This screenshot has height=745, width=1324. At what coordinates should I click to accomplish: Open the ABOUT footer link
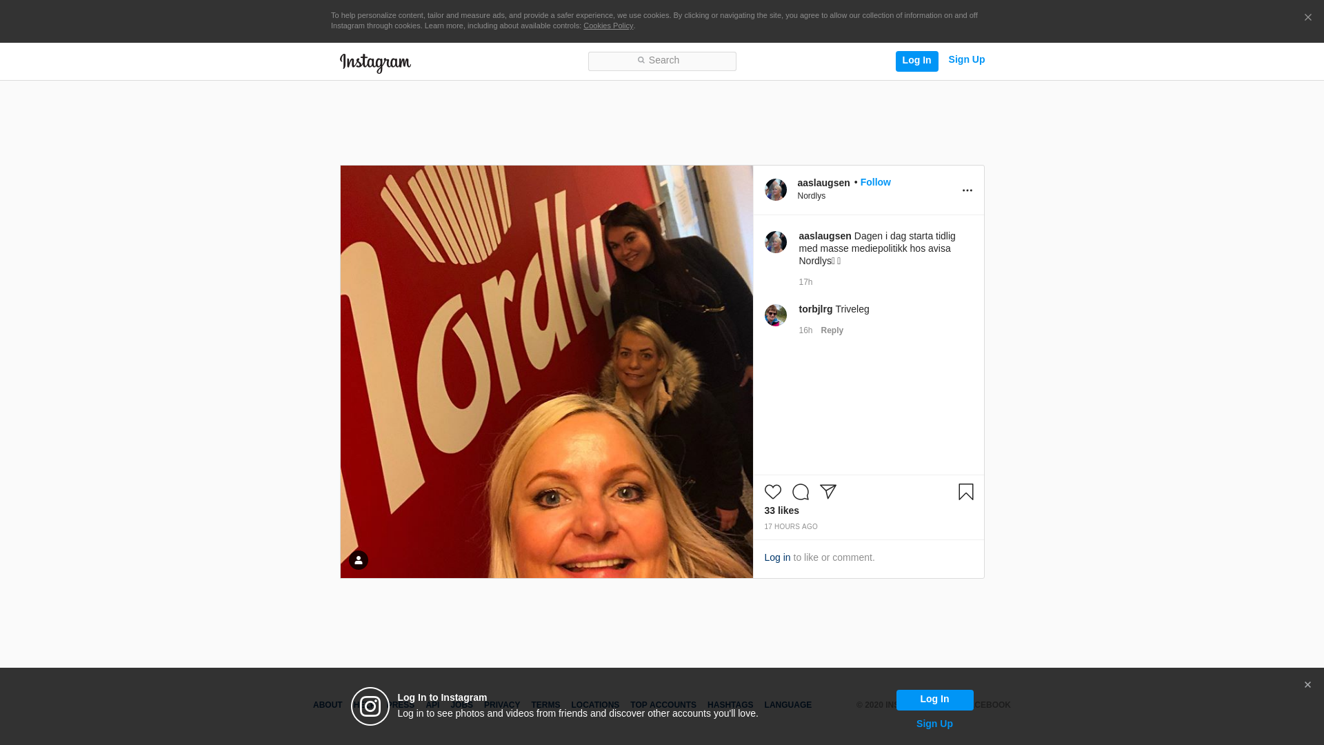328,705
